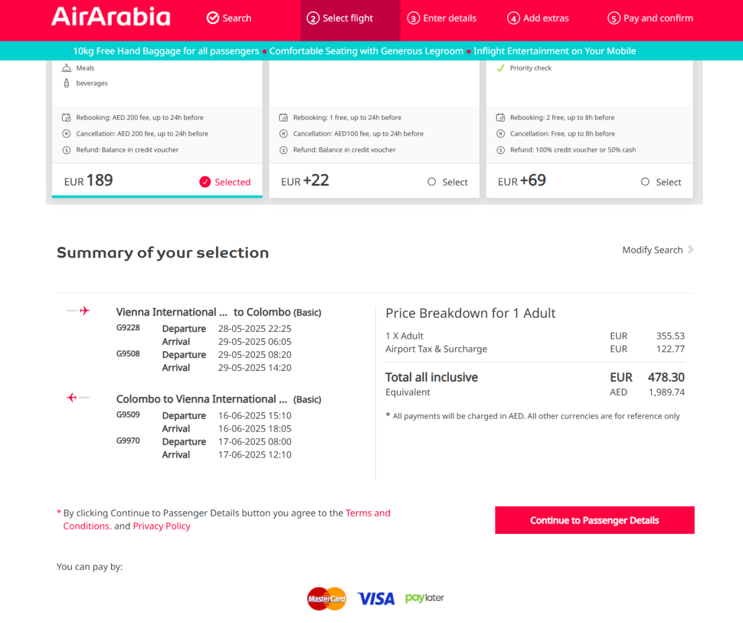Open the Privacy Policy link
Image resolution: width=743 pixels, height=623 pixels.
162,526
